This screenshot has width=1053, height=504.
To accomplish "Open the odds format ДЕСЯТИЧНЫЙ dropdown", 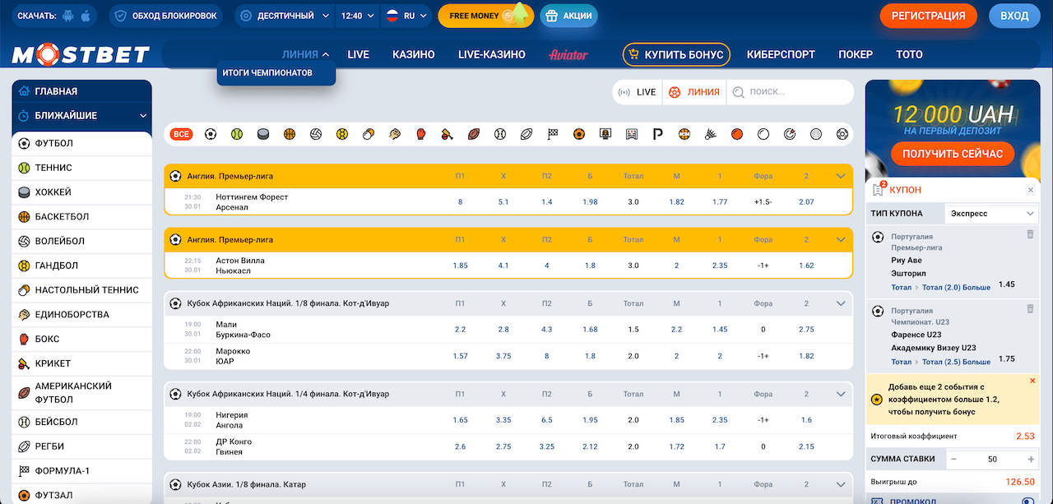I will tap(285, 16).
